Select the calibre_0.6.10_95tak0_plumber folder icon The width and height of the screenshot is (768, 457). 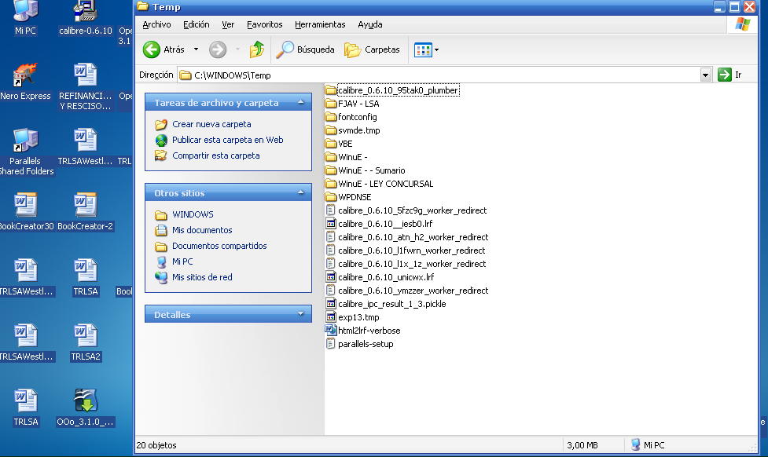click(331, 90)
